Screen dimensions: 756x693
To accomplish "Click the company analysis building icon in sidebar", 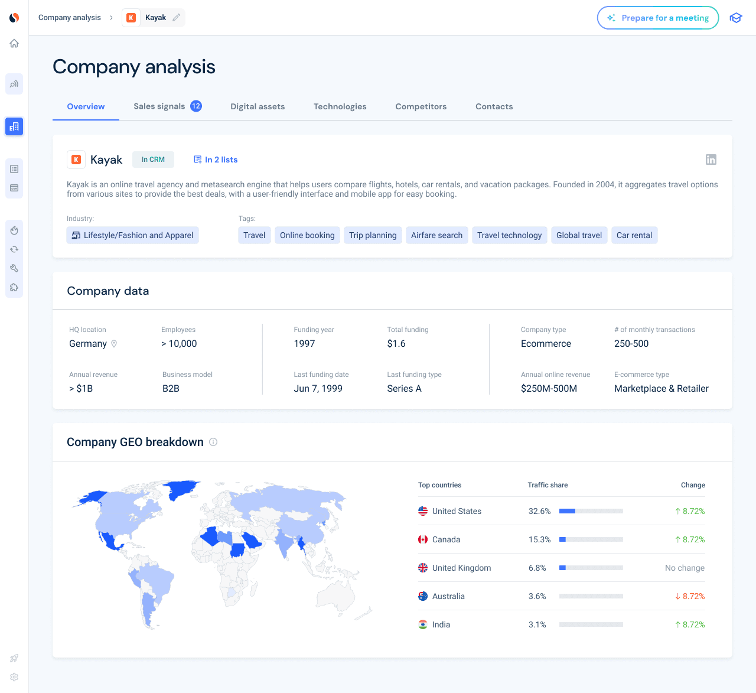I will (14, 126).
